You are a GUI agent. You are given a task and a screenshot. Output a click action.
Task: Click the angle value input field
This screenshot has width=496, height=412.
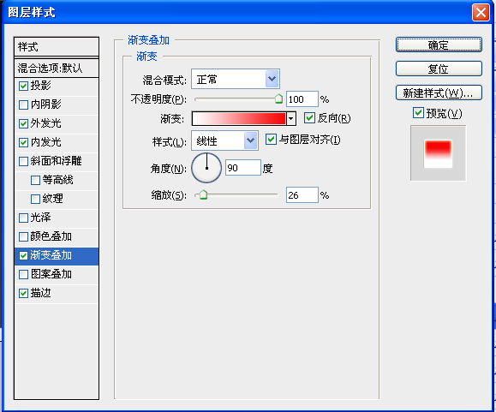[243, 168]
